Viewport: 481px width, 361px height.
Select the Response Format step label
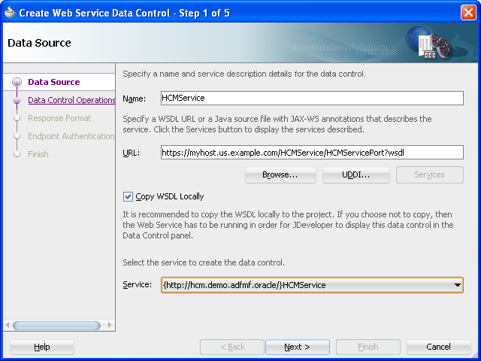[59, 118]
